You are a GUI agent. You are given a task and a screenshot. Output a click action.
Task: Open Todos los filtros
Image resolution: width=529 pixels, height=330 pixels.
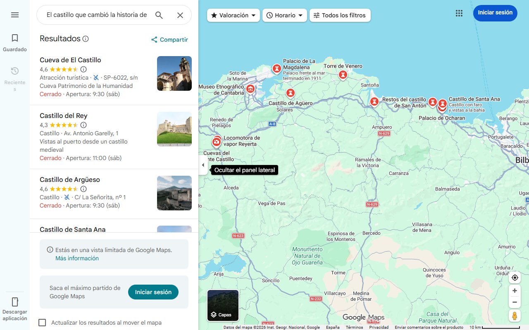point(340,15)
